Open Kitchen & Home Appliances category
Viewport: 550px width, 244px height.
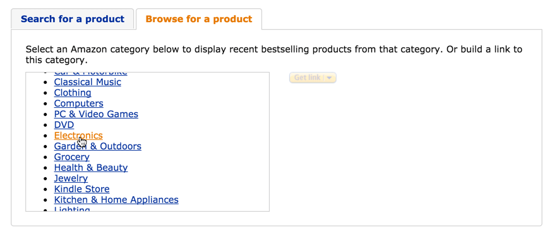(116, 200)
